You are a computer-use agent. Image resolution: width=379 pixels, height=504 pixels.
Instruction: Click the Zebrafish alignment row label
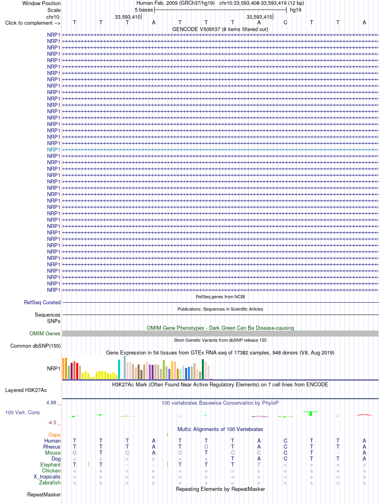(50, 483)
